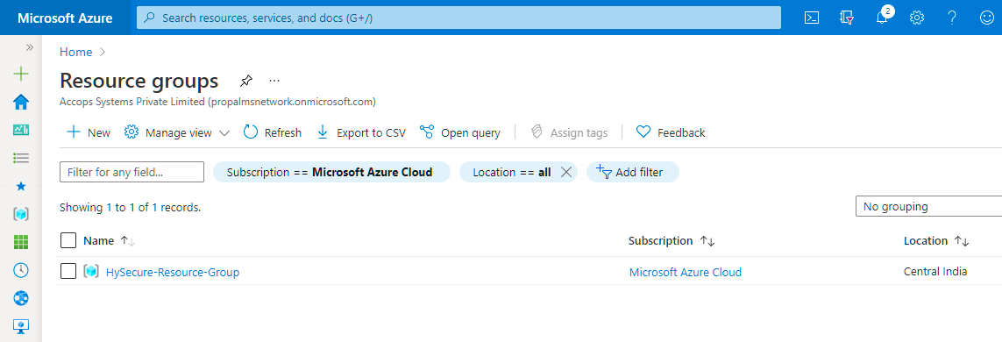Viewport: 1002px width, 342px height.
Task: Pin Resource groups to dashboard
Action: [x=246, y=82]
